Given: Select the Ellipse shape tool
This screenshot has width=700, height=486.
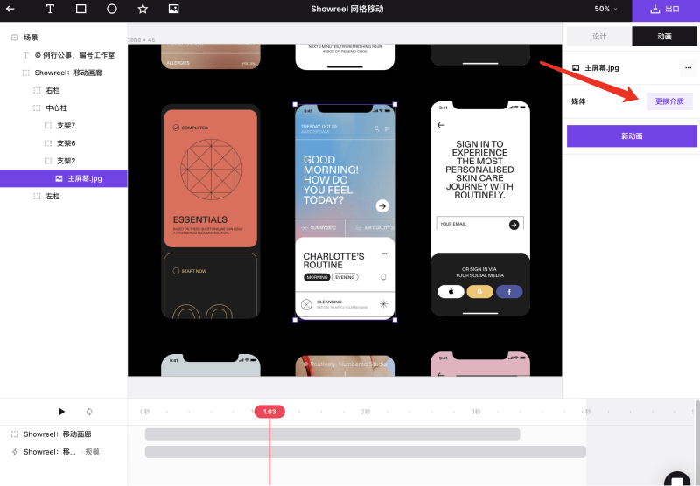Looking at the screenshot, I should click(112, 9).
